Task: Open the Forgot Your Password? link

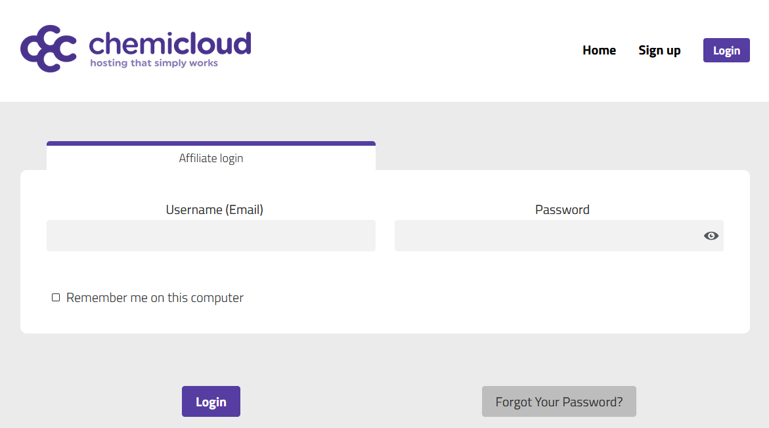Action: click(559, 402)
